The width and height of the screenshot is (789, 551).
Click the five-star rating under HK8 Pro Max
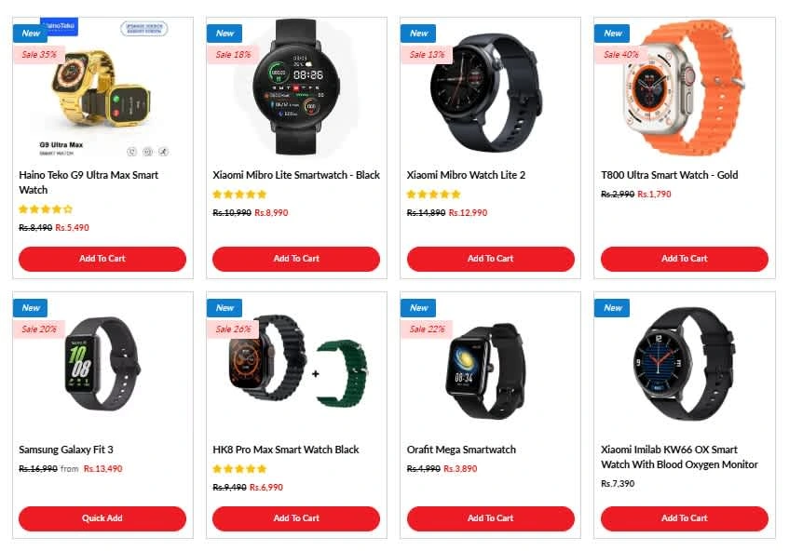pos(239,469)
